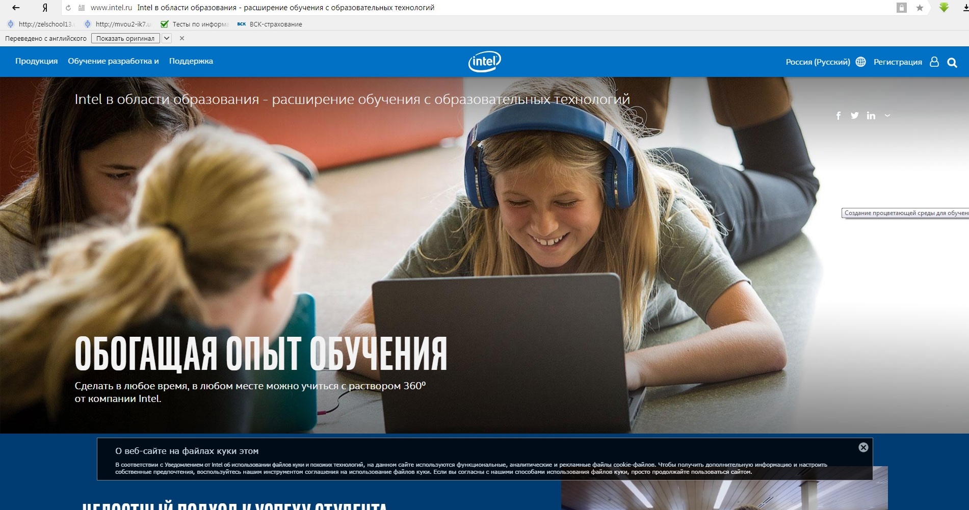Image resolution: width=969 pixels, height=510 pixels.
Task: Open the Продукция menu
Action: [36, 61]
